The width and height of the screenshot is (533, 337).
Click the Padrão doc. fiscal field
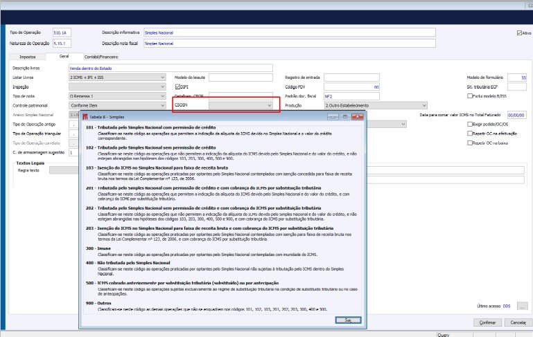[351, 96]
